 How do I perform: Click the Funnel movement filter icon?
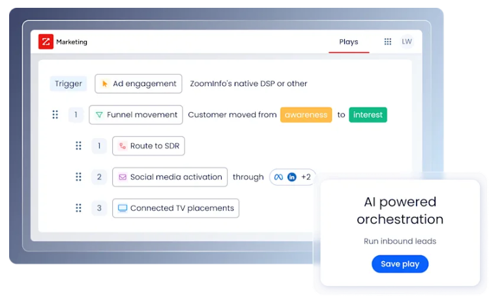click(99, 115)
